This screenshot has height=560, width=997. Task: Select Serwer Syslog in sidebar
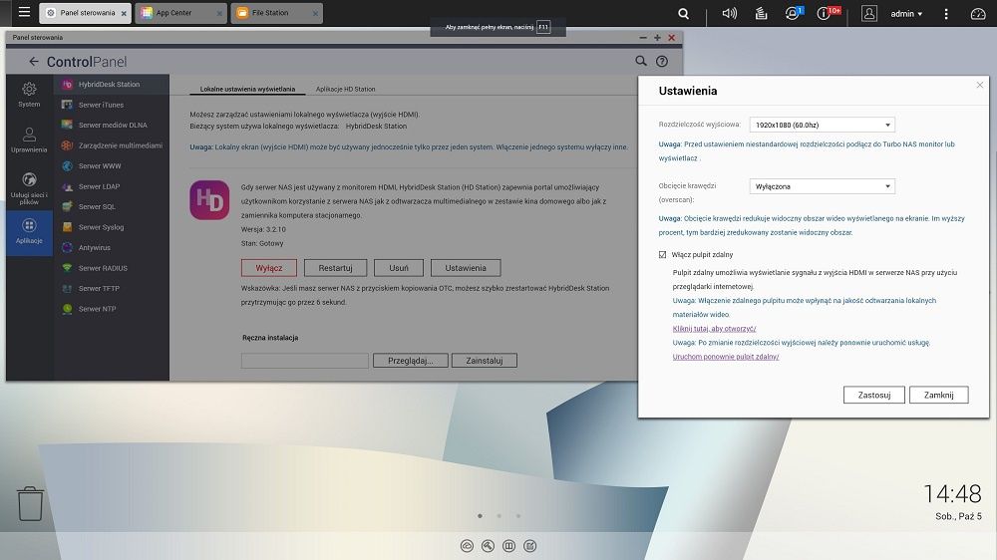tap(112, 227)
